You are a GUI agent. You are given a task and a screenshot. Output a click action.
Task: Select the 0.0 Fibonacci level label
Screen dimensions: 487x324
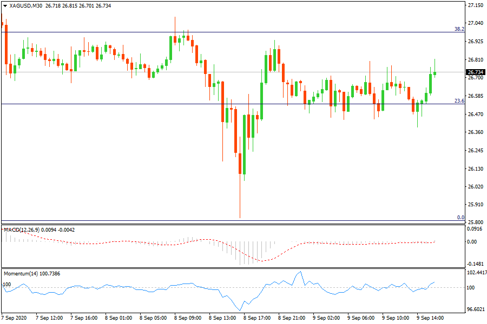460,218
